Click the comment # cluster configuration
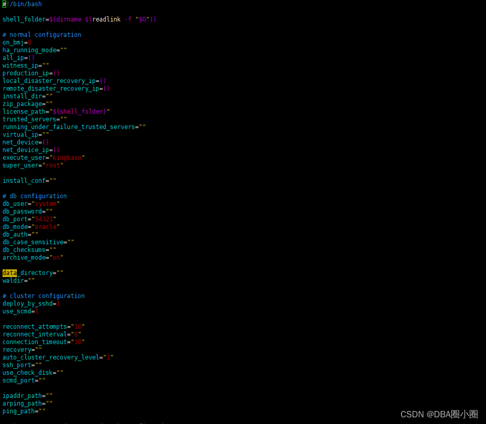This screenshot has height=424, width=486. point(43,295)
